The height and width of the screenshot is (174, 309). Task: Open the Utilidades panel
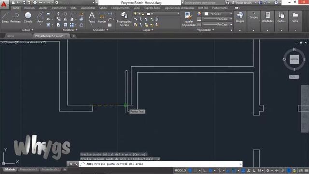coord(267,17)
